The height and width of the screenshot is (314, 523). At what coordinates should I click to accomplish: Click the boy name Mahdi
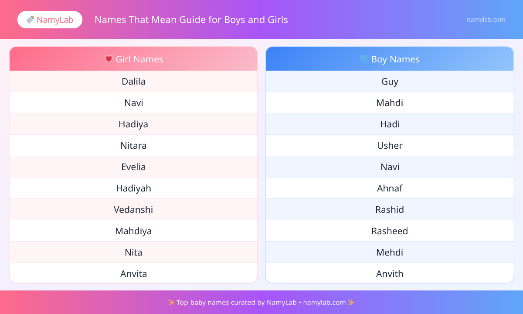click(x=390, y=103)
